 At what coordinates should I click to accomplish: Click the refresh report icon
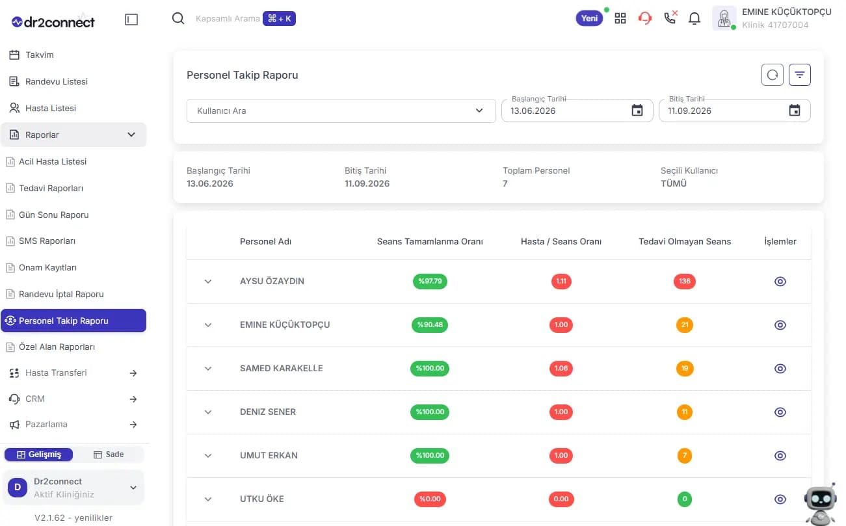click(x=773, y=75)
